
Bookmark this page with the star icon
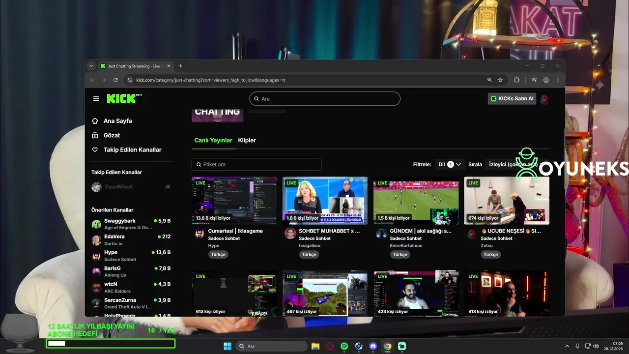coord(500,80)
